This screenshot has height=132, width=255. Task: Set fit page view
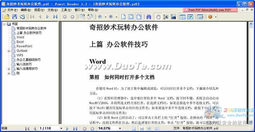coord(131,17)
